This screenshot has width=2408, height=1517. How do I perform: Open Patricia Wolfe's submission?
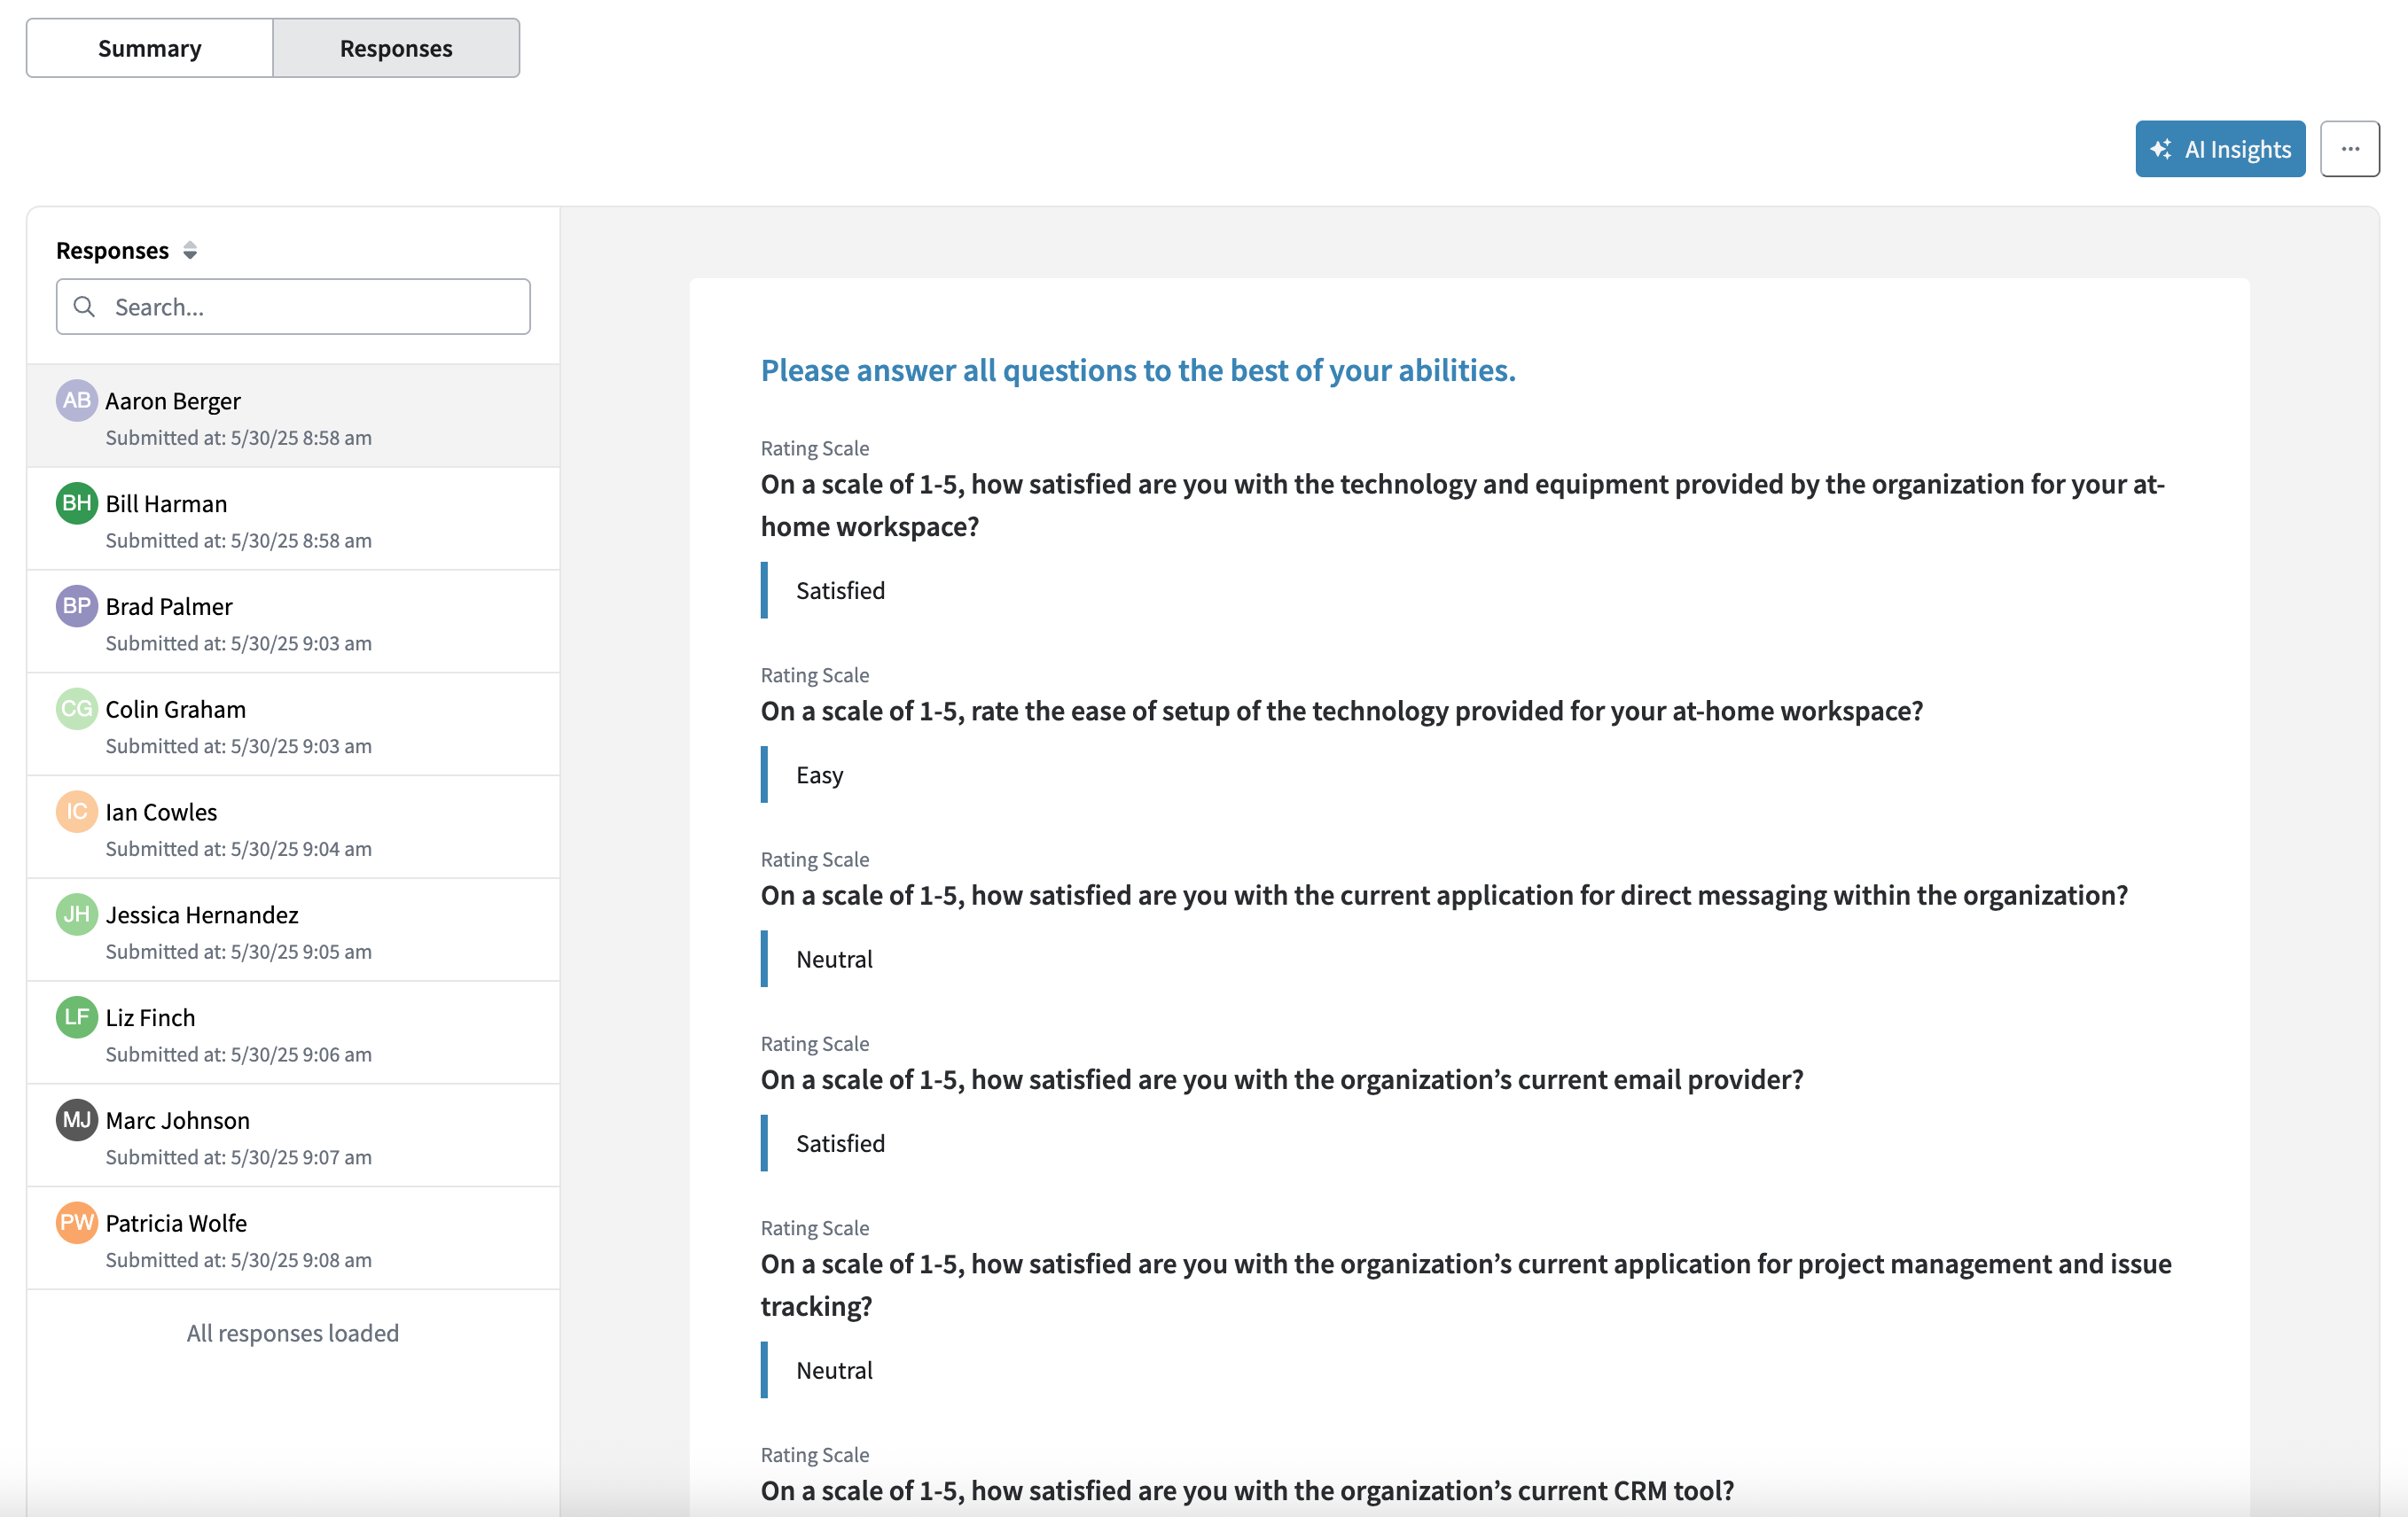point(293,1239)
